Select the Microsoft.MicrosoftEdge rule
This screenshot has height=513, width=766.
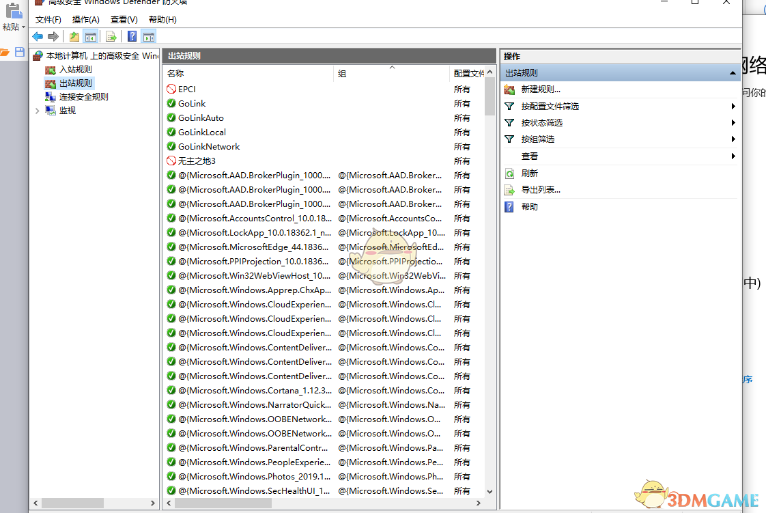(x=324, y=247)
